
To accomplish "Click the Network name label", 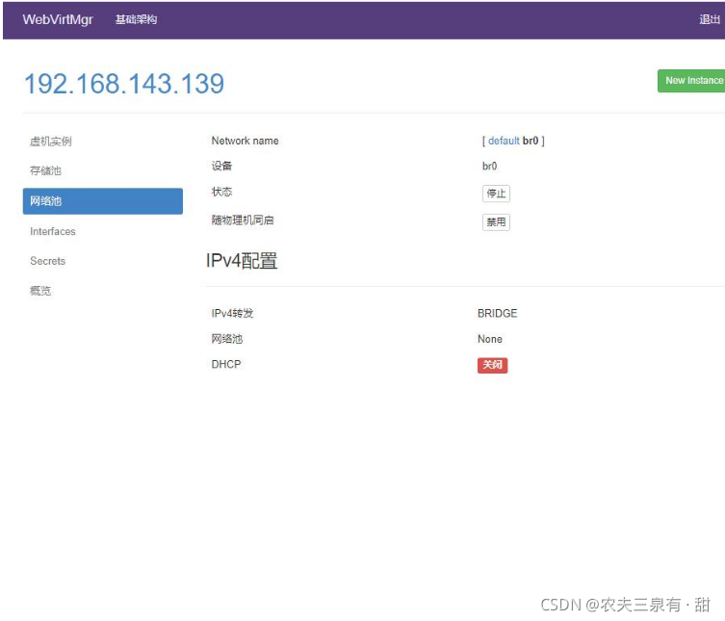I will [246, 141].
